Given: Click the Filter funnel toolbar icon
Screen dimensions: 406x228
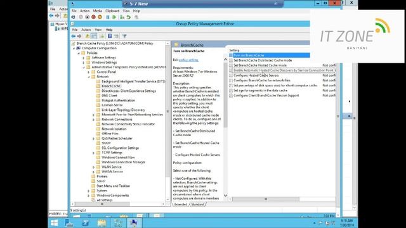Looking at the screenshot, I should (124, 36).
